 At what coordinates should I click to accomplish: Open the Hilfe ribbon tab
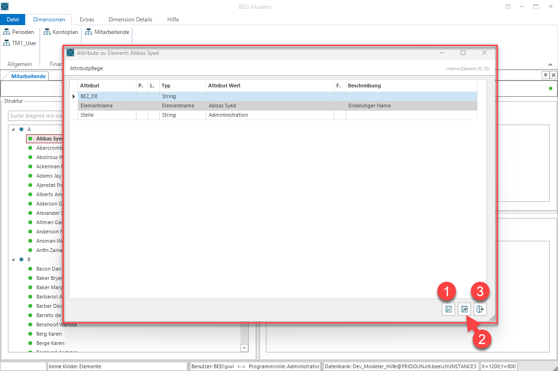point(173,20)
